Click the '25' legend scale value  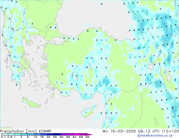(55, 137)
